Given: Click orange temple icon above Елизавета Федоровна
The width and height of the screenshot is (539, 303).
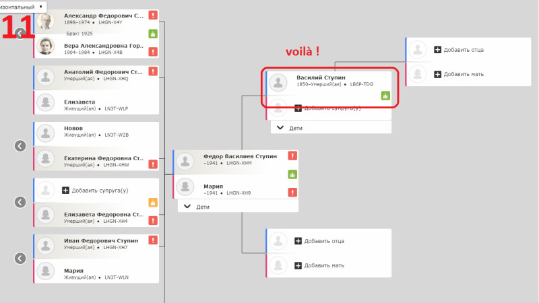Looking at the screenshot, I should [x=153, y=203].
